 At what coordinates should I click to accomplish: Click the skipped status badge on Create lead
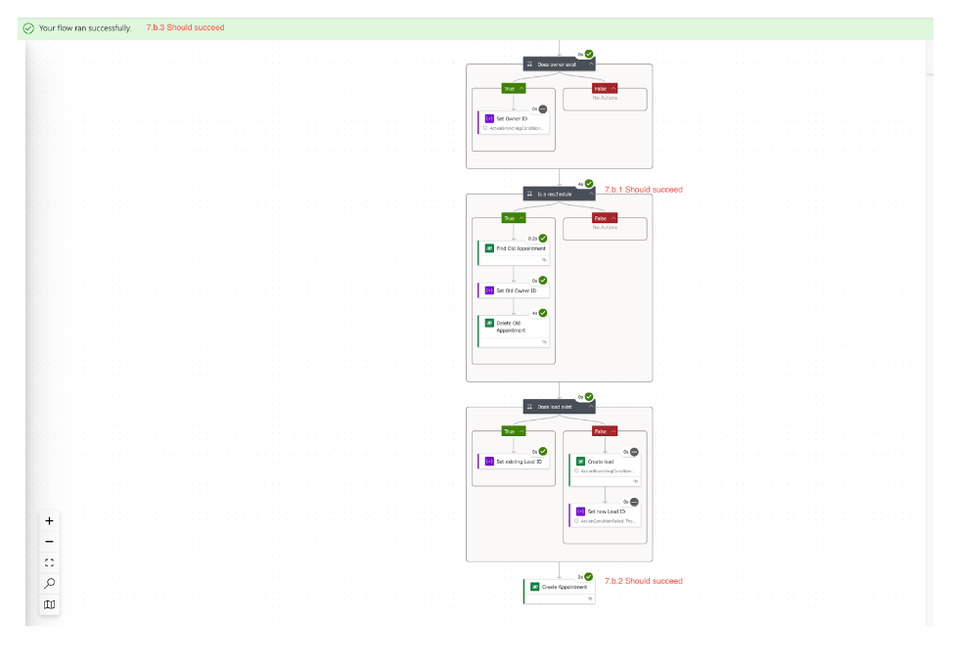(x=634, y=452)
